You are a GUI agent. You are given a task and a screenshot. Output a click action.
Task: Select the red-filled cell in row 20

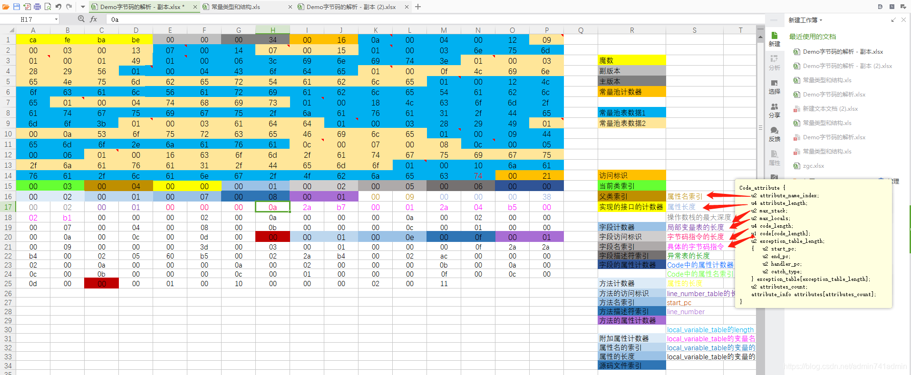click(x=272, y=237)
